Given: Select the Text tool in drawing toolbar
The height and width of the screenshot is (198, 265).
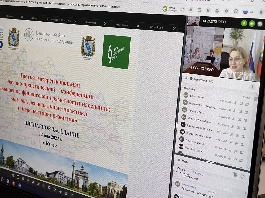Looking at the screenshot, I should pos(72,195).
